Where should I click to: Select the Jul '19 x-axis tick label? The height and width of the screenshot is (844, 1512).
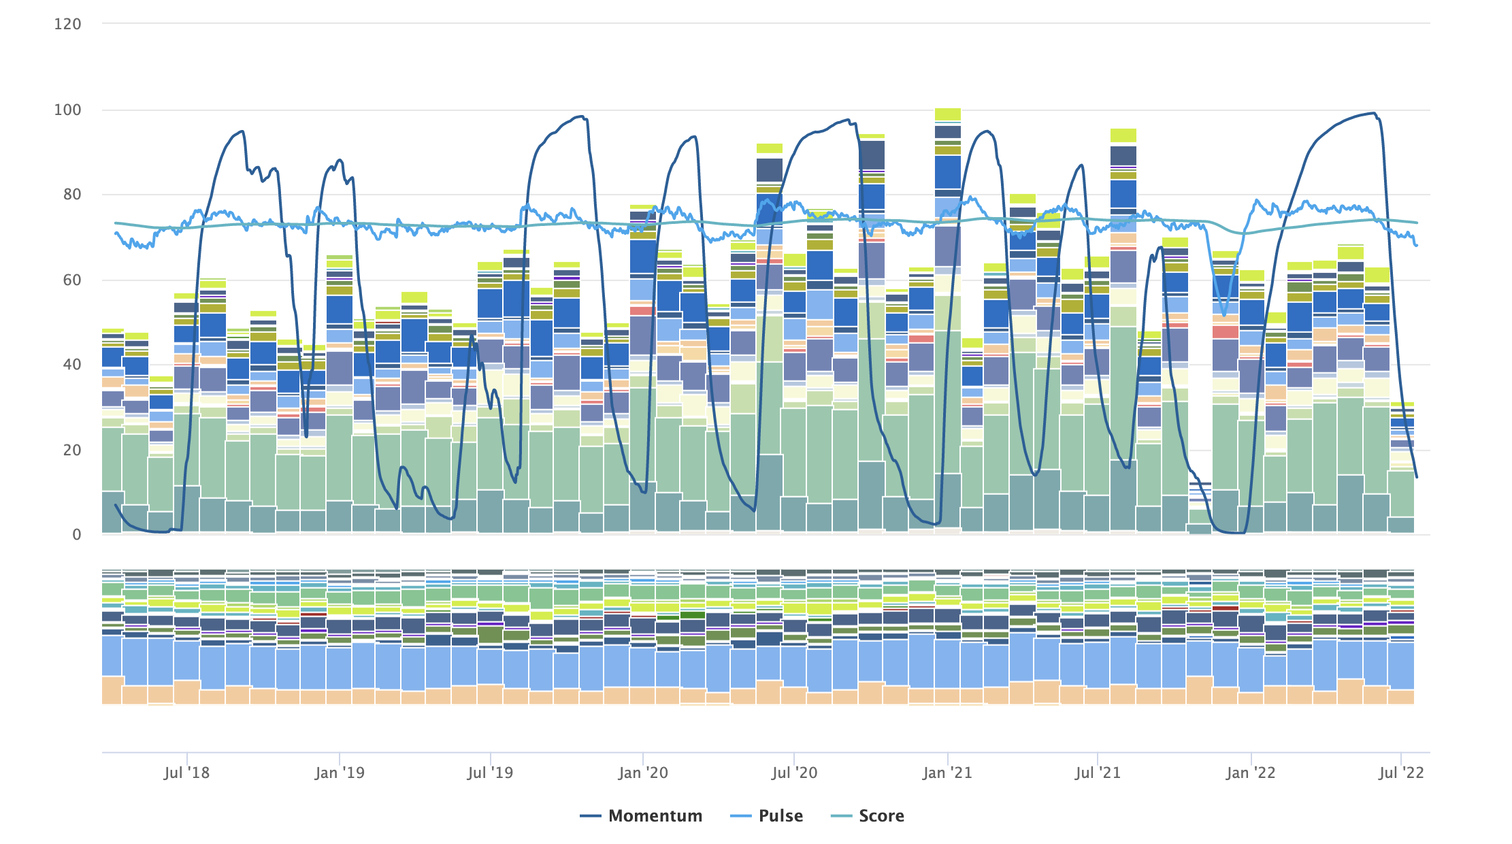490,773
